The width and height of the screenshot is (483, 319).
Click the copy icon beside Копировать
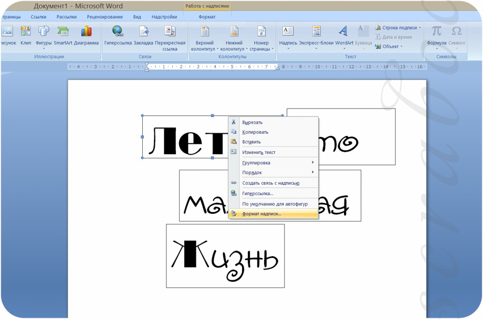click(x=234, y=132)
